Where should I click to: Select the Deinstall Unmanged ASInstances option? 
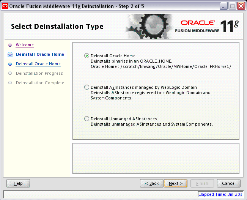click(87, 119)
